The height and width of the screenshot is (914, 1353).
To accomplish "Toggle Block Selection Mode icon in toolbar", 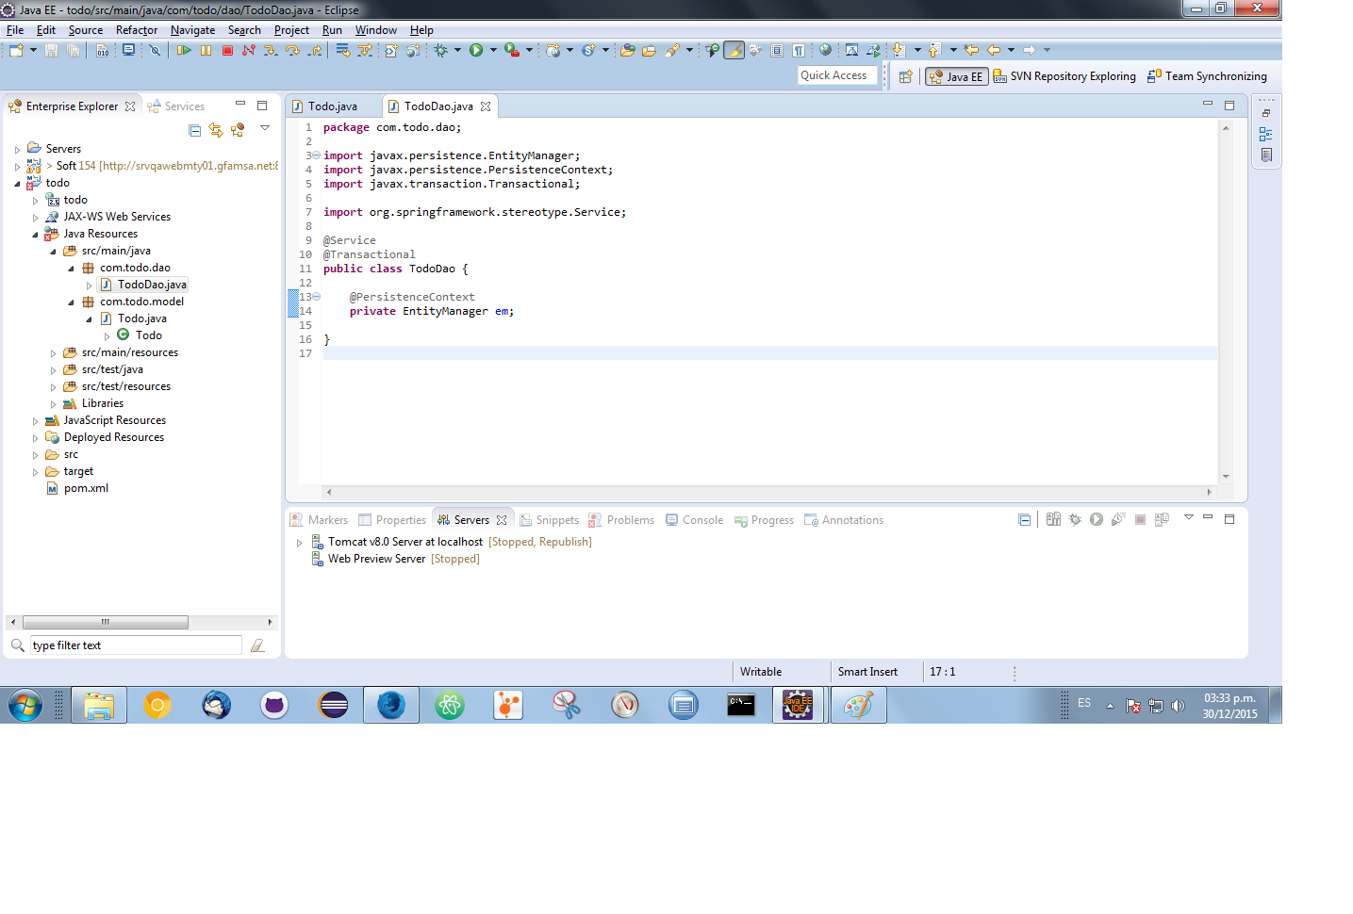I will pyautogui.click(x=777, y=50).
